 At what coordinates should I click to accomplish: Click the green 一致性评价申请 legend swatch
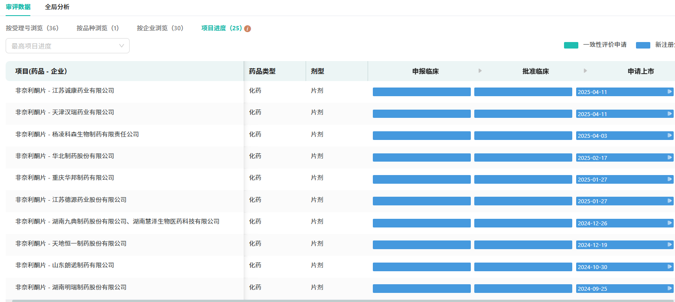pos(571,45)
